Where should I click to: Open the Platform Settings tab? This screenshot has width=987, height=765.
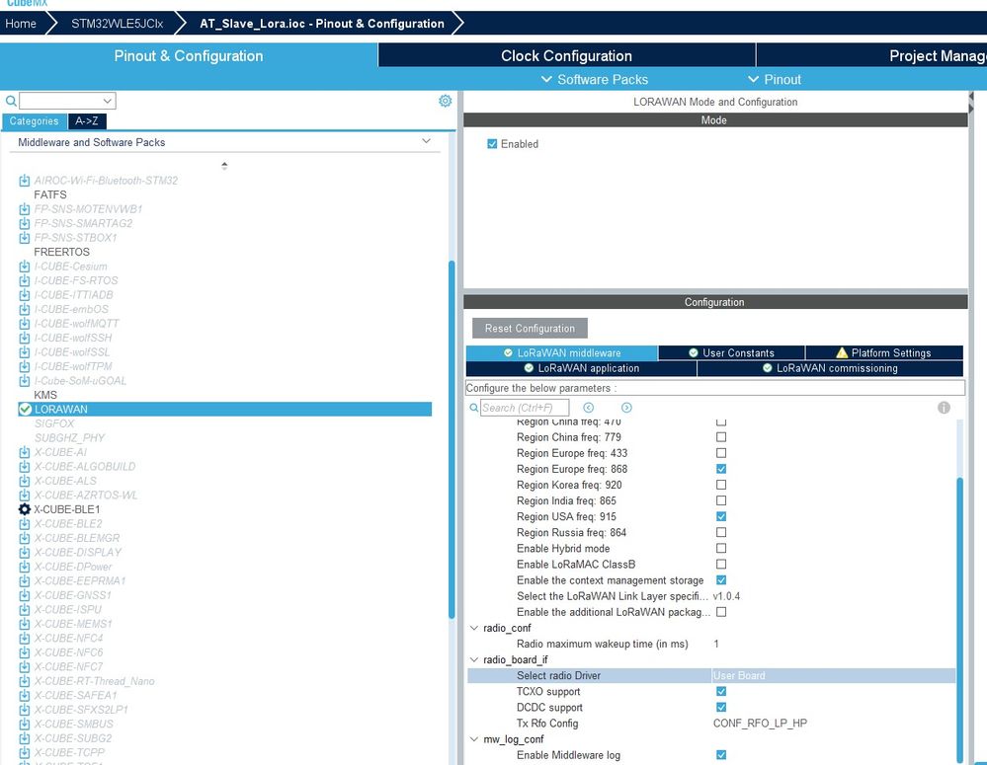coord(884,353)
